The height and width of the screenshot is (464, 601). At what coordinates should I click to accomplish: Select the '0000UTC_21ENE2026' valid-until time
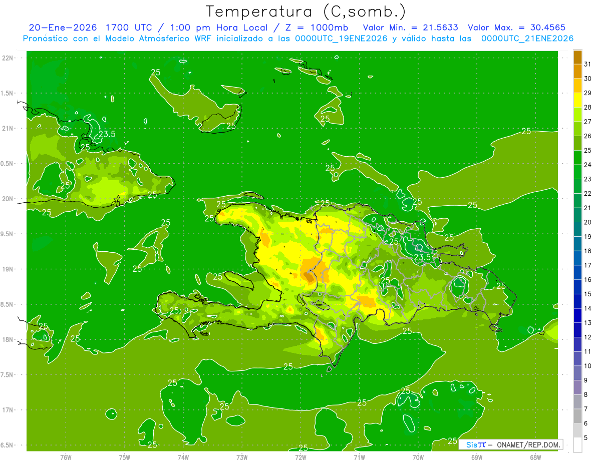click(x=527, y=39)
